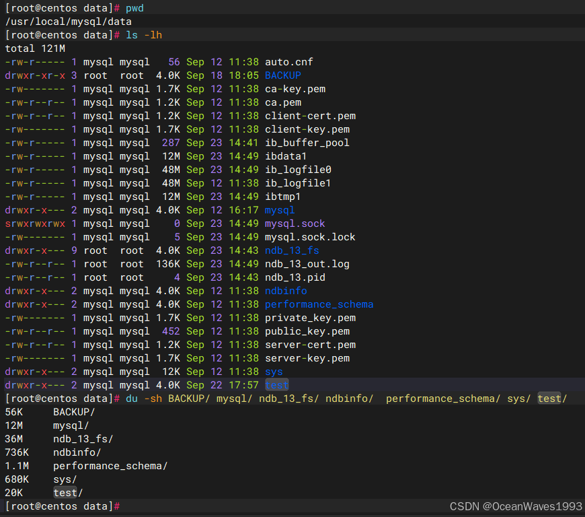Select the '680K' size value

(17, 479)
